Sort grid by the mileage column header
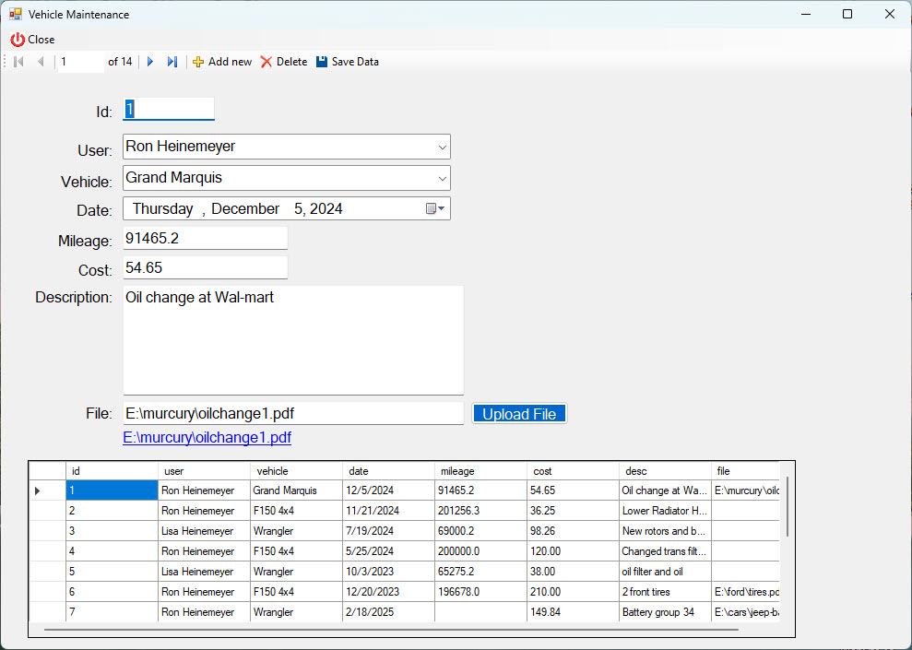The height and width of the screenshot is (650, 912). click(x=480, y=471)
